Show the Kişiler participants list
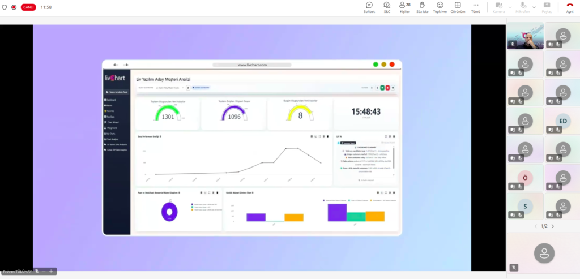580x279 pixels. (x=404, y=7)
